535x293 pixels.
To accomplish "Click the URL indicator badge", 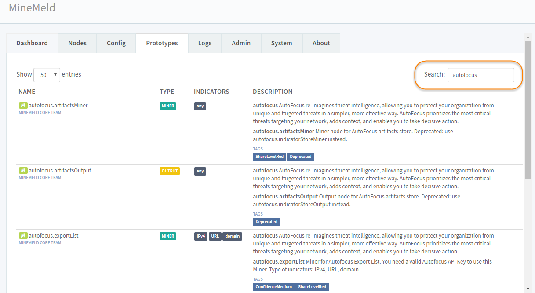I will (215, 236).
